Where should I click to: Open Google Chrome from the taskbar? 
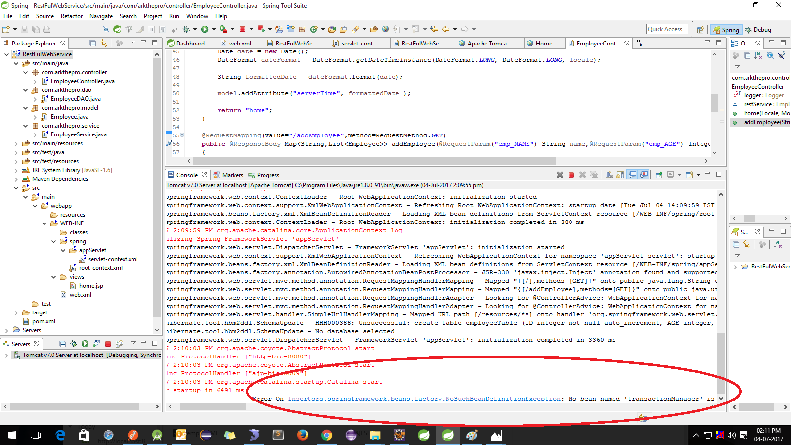(327, 436)
